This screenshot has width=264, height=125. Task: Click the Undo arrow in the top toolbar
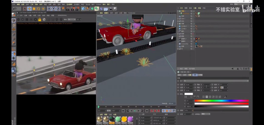pyautogui.click(x=15, y=9)
